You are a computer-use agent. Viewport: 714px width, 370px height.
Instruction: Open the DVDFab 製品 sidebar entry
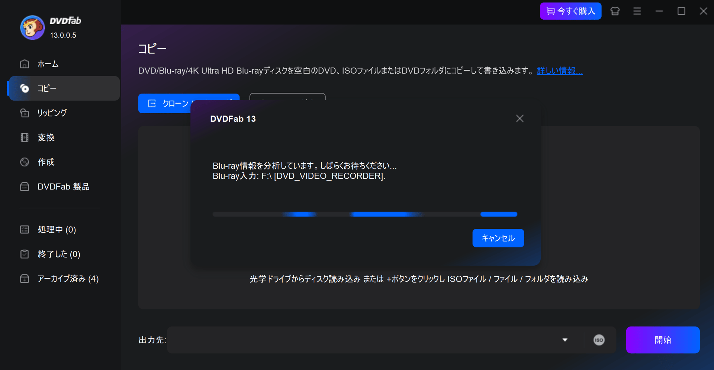pyautogui.click(x=64, y=186)
